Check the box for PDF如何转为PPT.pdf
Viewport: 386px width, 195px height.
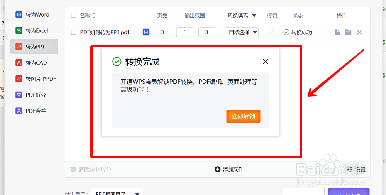click(73, 32)
